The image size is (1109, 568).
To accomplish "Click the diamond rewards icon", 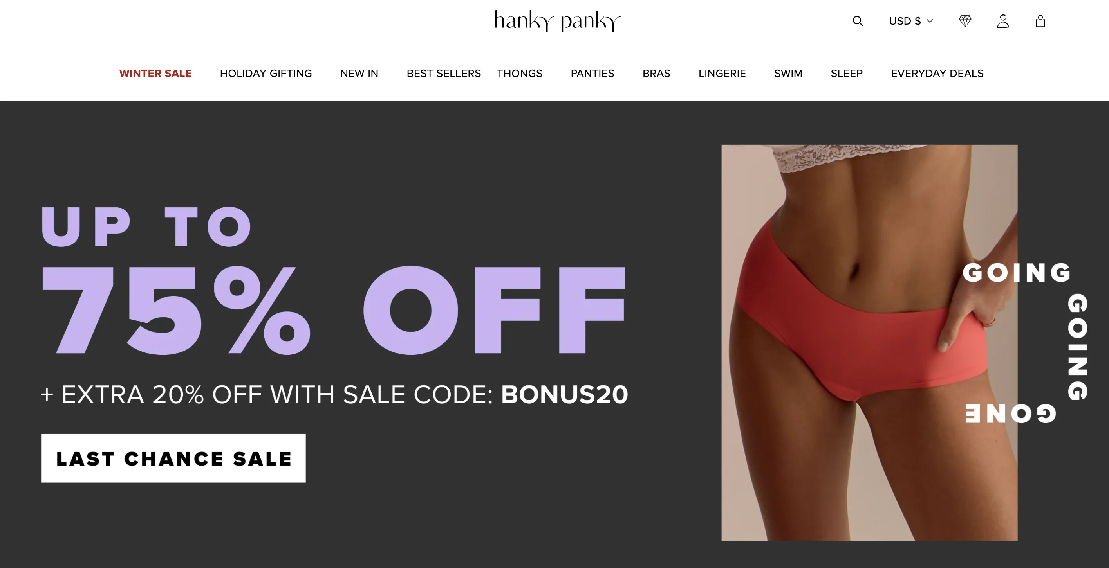I will coord(965,21).
